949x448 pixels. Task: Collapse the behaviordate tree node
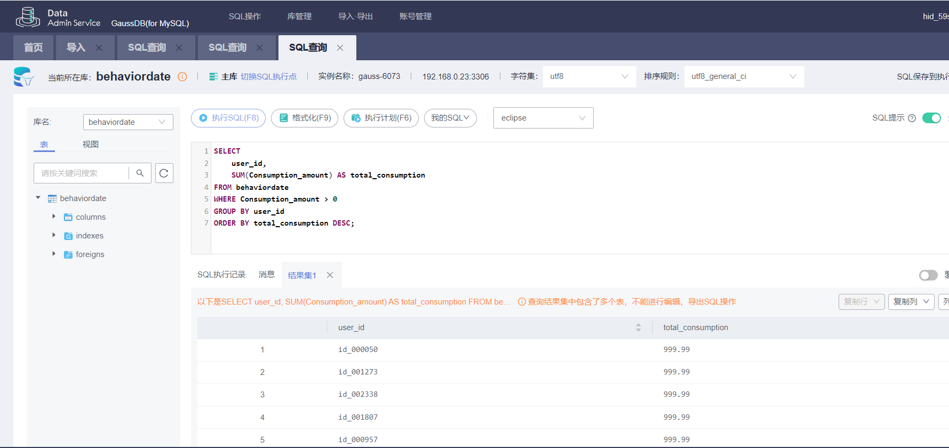38,198
